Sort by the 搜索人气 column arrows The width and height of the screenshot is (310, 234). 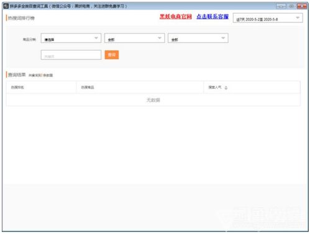tap(226, 88)
